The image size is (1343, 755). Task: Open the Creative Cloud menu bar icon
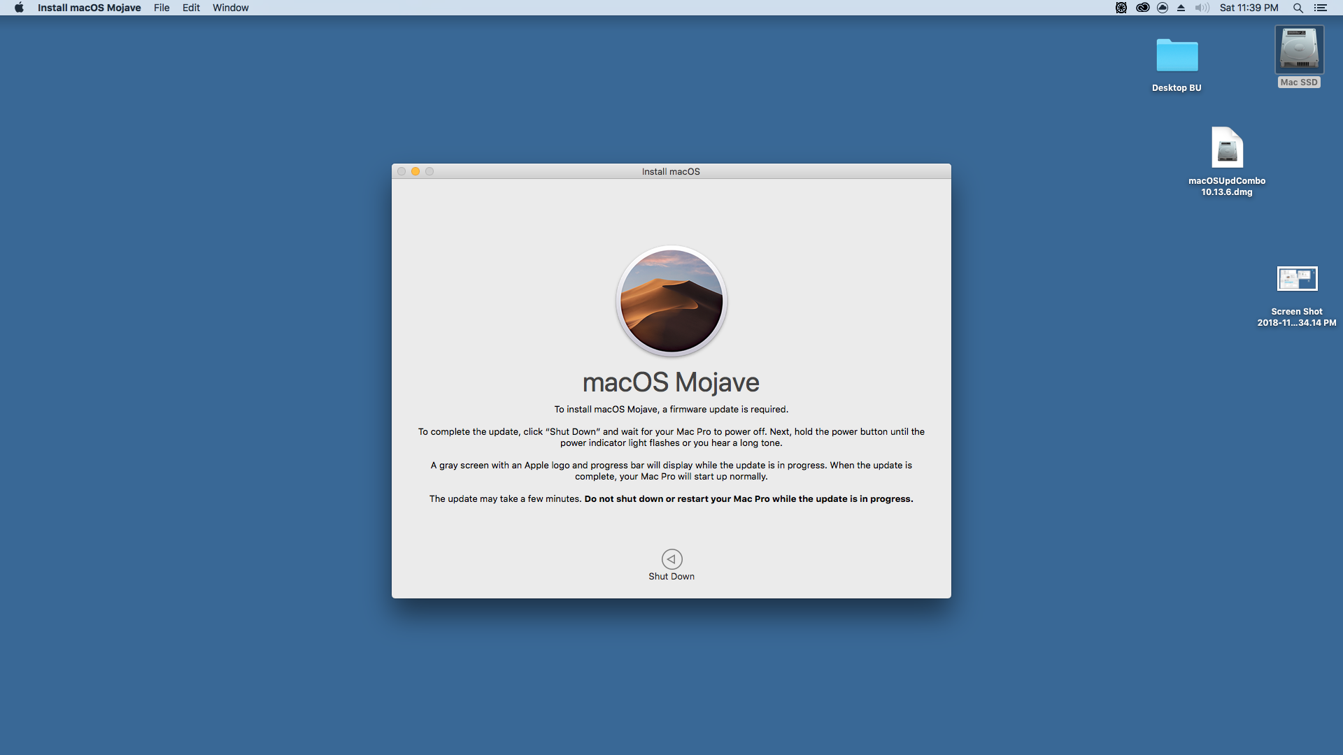1142,8
